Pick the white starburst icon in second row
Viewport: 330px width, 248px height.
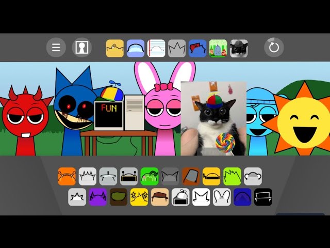point(77,197)
